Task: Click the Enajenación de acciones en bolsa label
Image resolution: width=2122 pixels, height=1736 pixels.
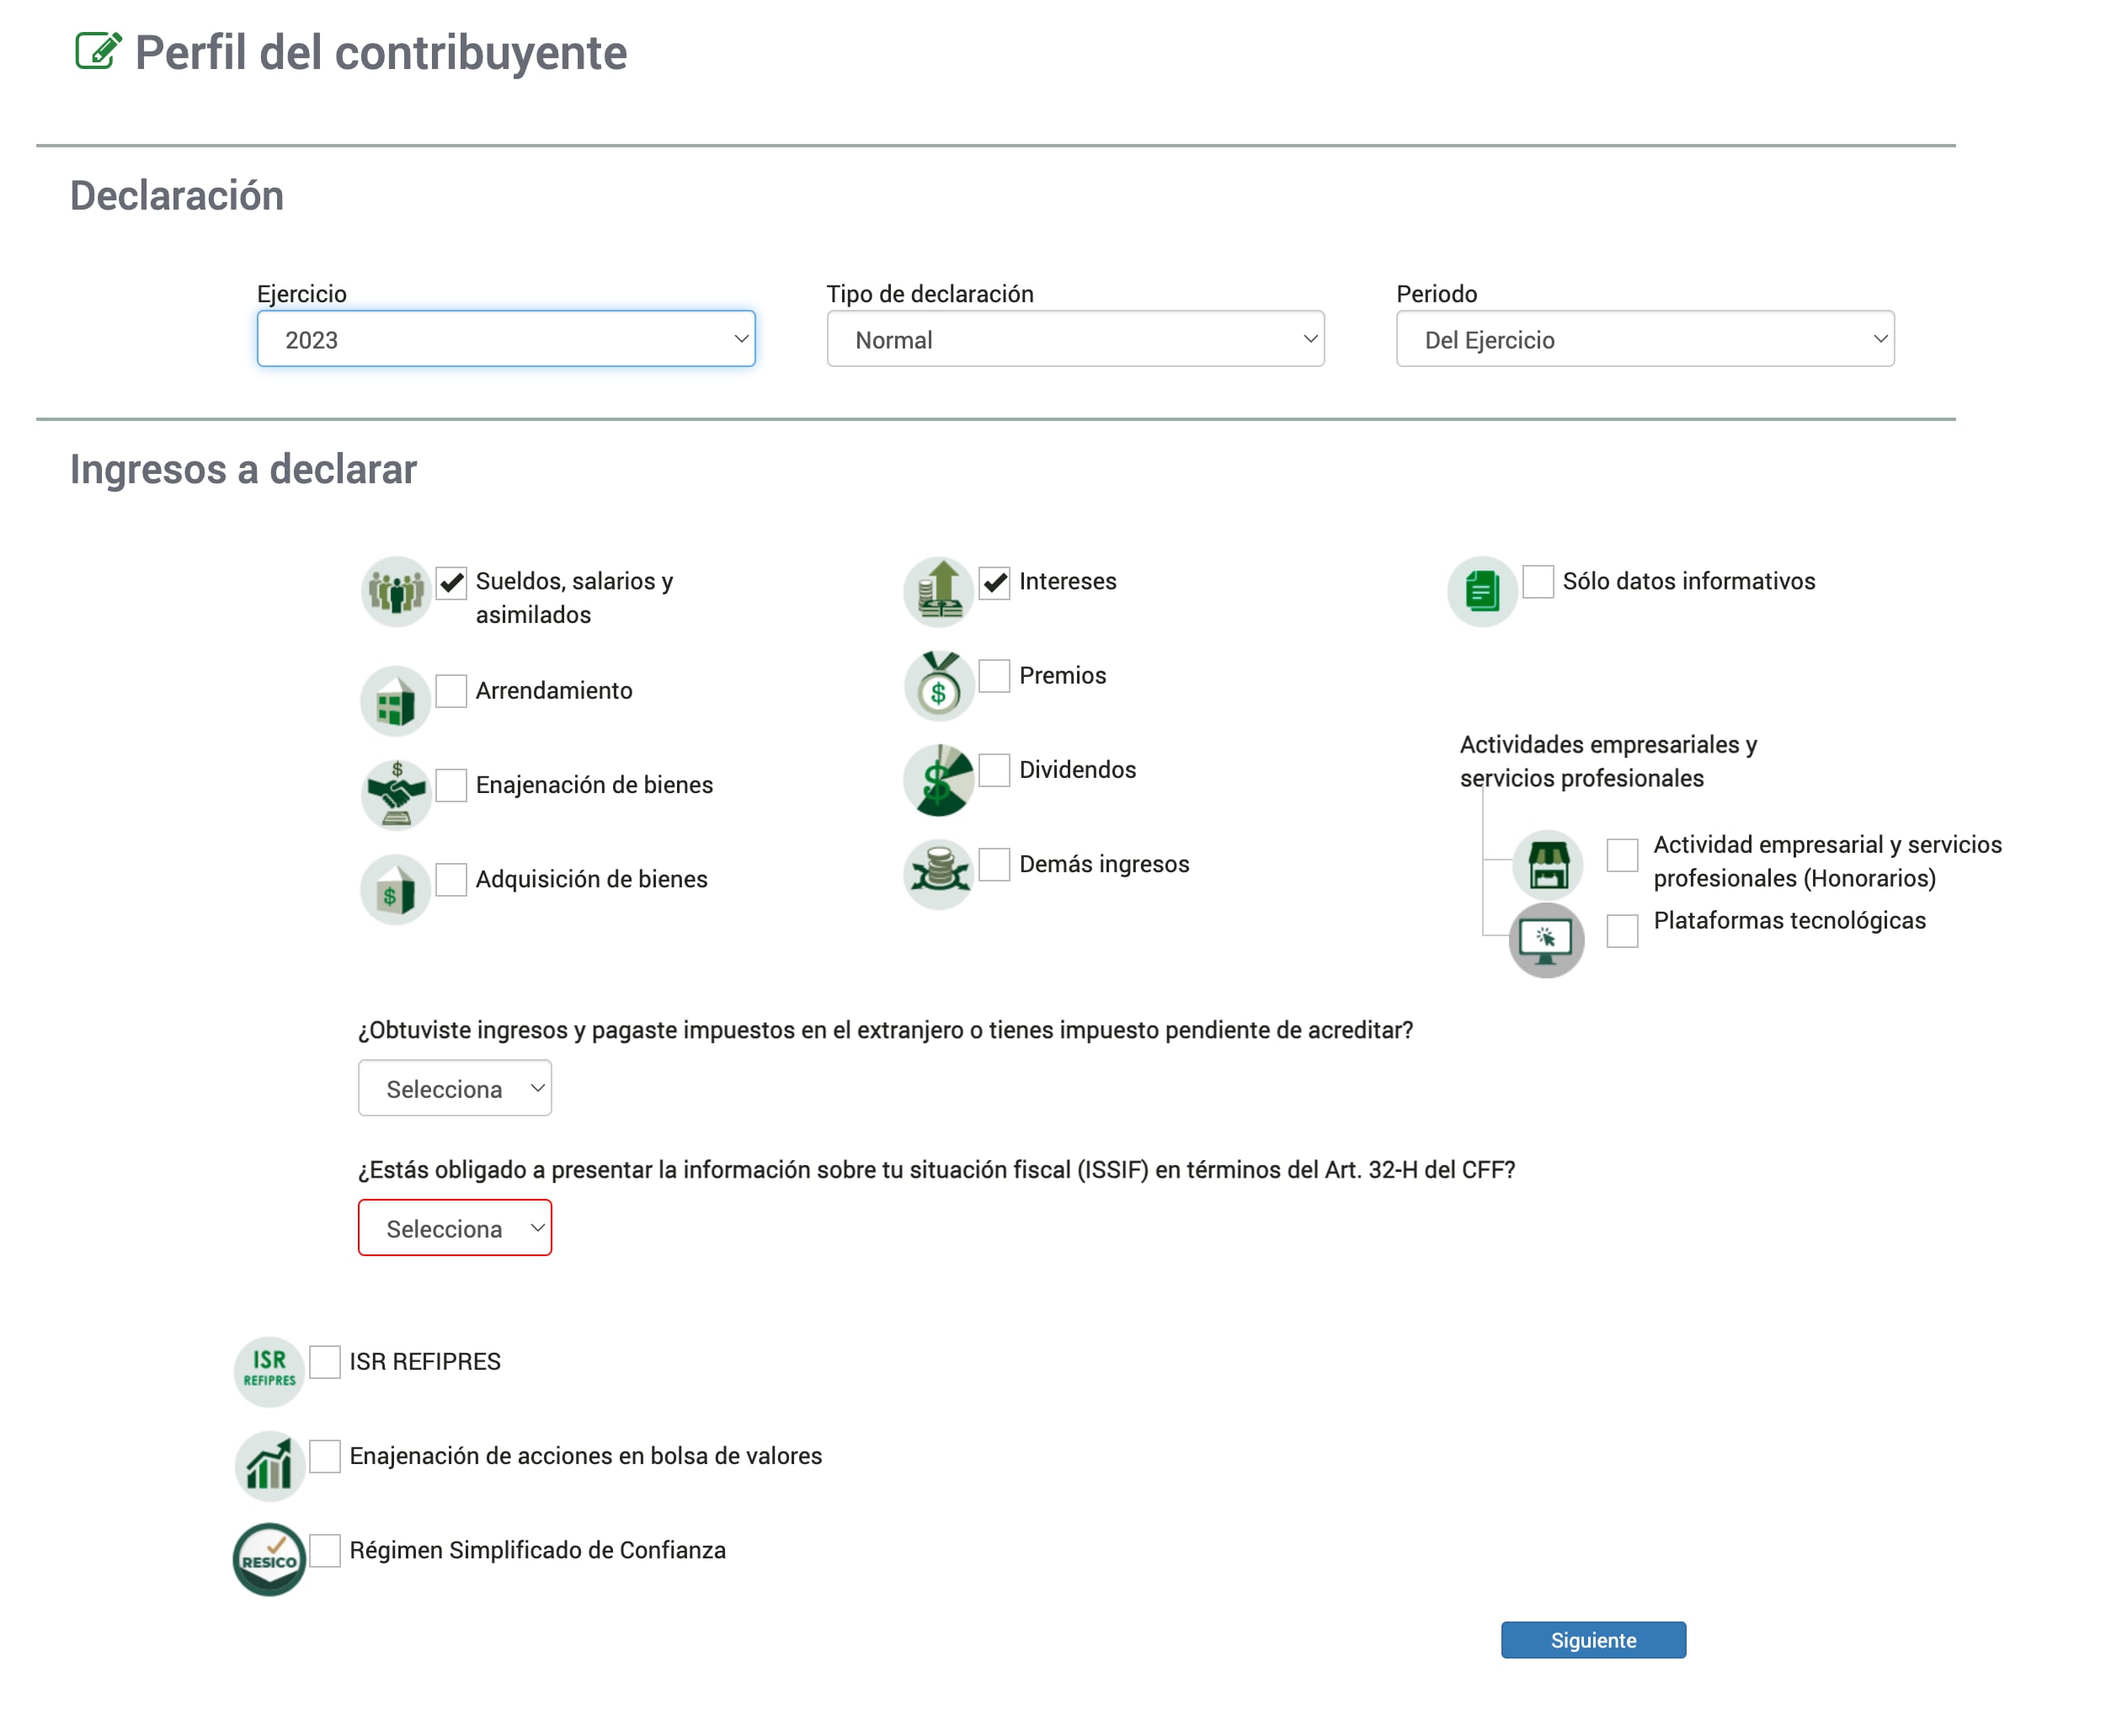Action: [x=585, y=1456]
